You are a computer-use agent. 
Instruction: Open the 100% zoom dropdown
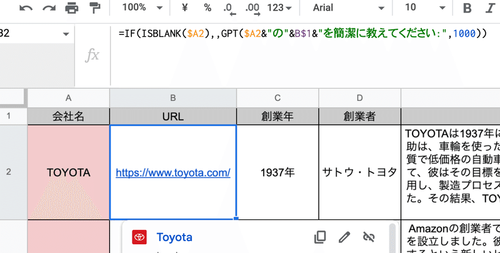(142, 7)
